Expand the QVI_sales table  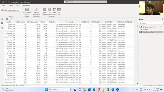click(x=140, y=30)
